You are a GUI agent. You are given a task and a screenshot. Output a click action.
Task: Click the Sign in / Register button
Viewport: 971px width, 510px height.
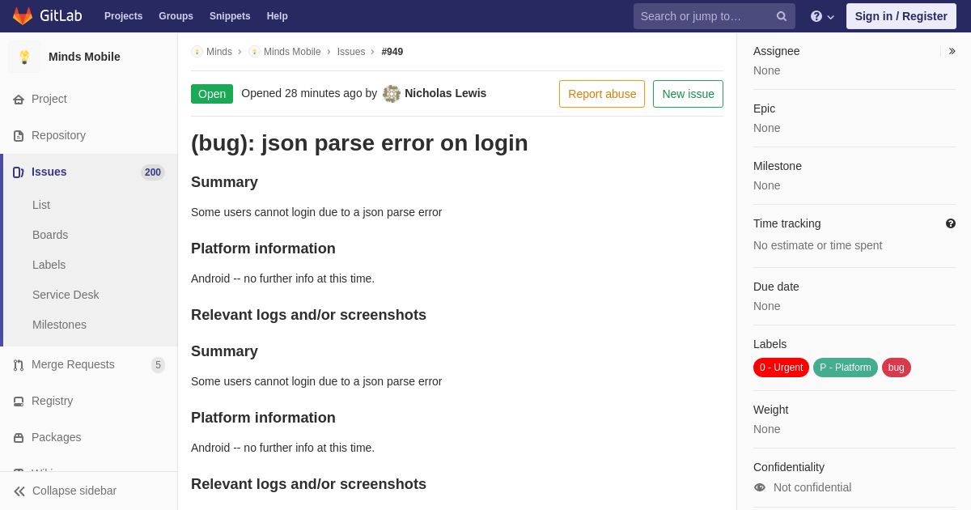tap(901, 16)
